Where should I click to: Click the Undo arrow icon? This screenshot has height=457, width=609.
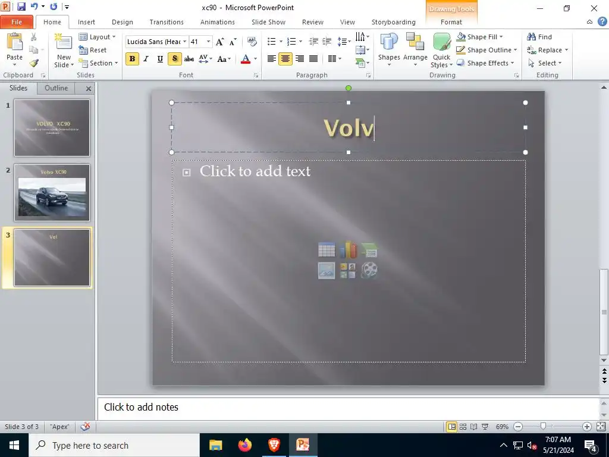[x=34, y=7]
